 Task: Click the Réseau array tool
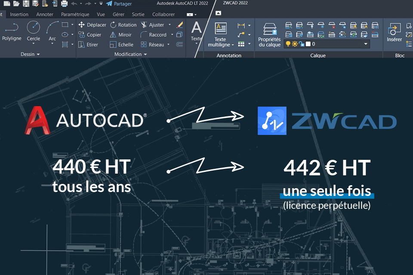coord(152,45)
